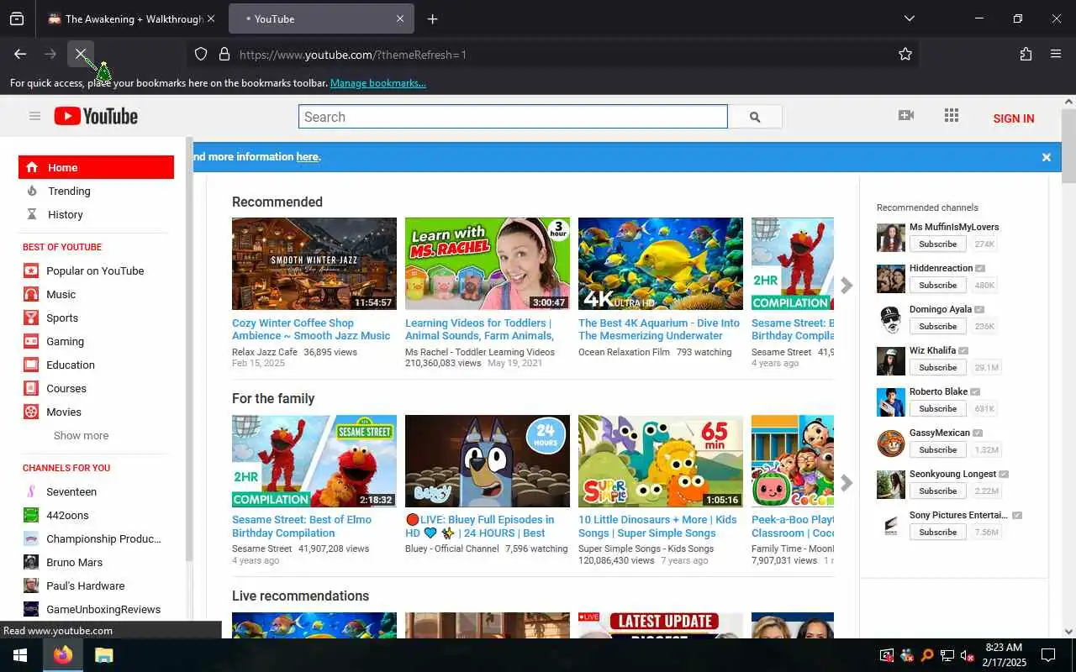Select the YouTube browser tab

[x=321, y=18]
